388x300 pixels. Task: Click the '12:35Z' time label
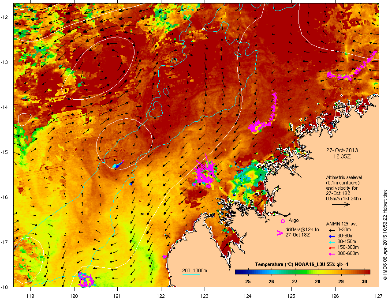click(x=342, y=157)
